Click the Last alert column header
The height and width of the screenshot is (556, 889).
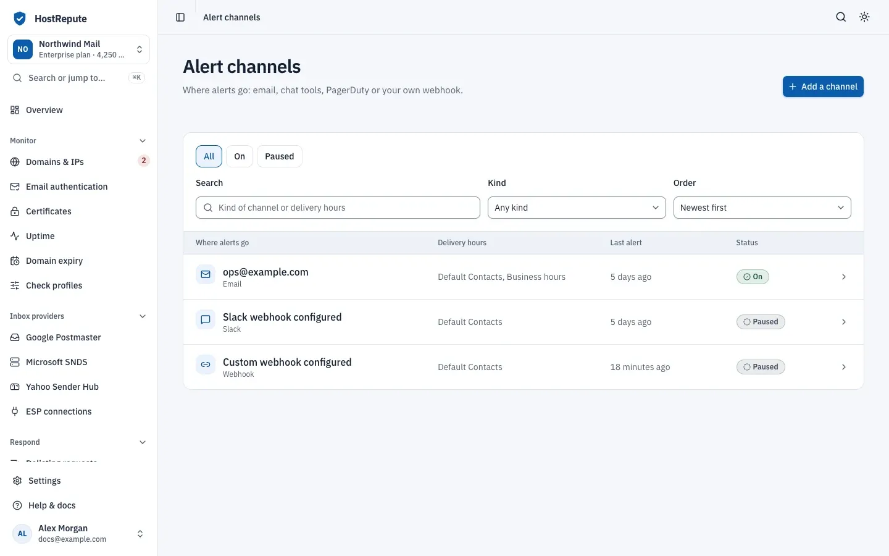pos(626,243)
